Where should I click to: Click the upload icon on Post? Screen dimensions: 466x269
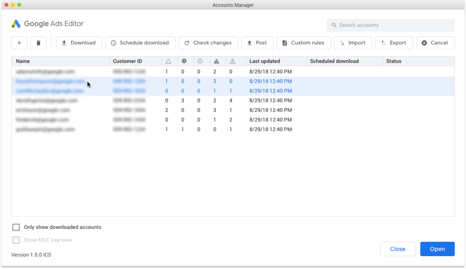(249, 43)
